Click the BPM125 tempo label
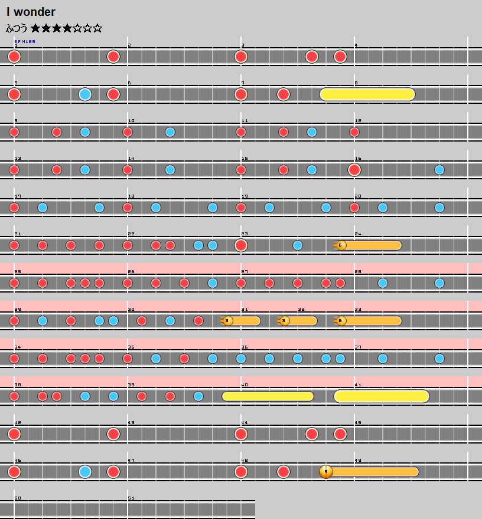The width and height of the screenshot is (482, 519). (x=25, y=42)
